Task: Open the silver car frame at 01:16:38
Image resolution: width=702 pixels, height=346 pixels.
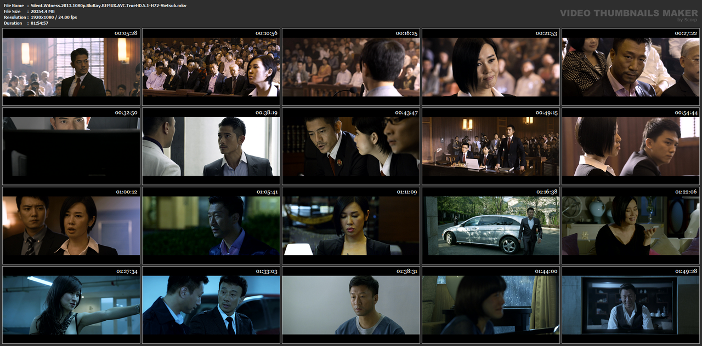Action: coord(491,226)
